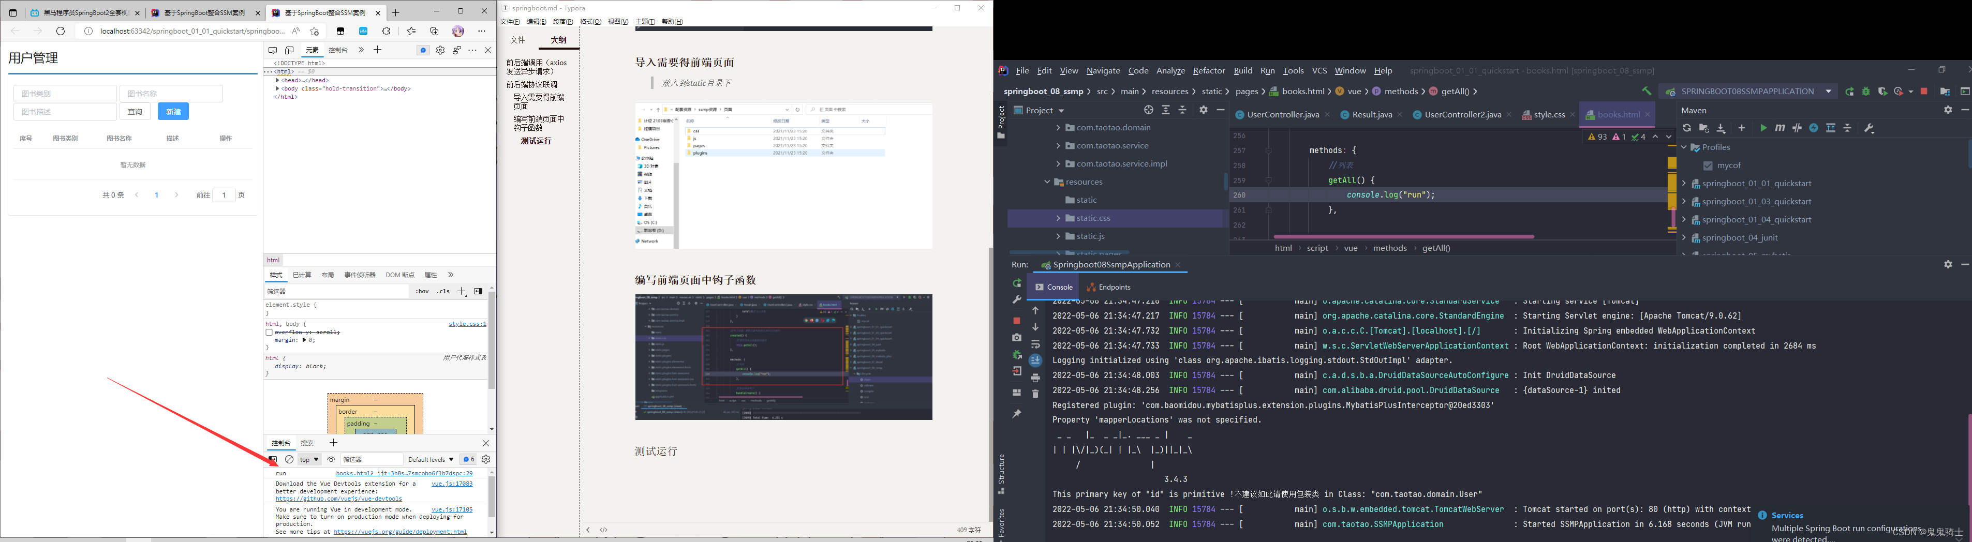Viewport: 1972px width, 542px height.
Task: Click browser refresh button
Action: [61, 32]
